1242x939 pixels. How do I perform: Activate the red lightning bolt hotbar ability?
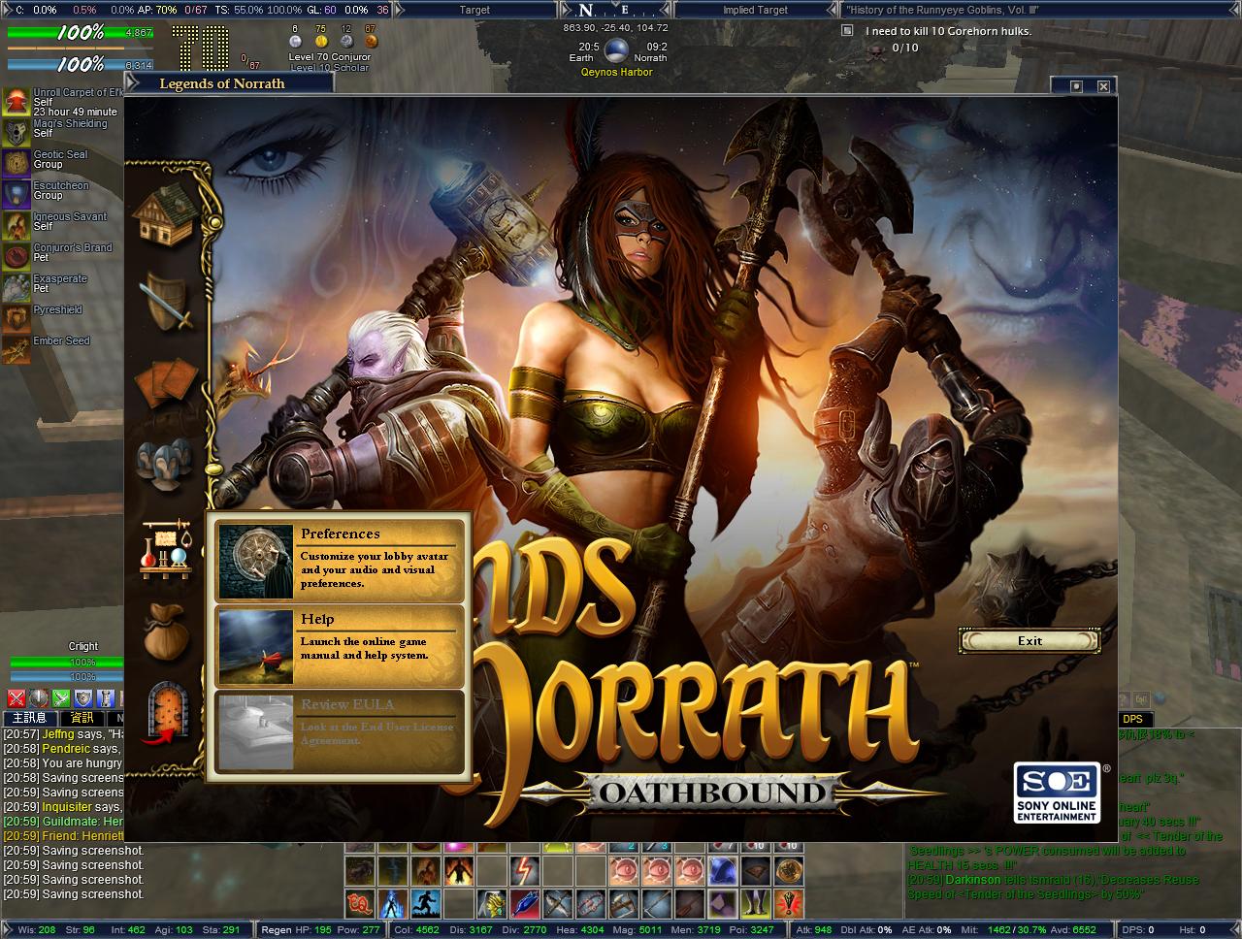pyautogui.click(x=525, y=869)
